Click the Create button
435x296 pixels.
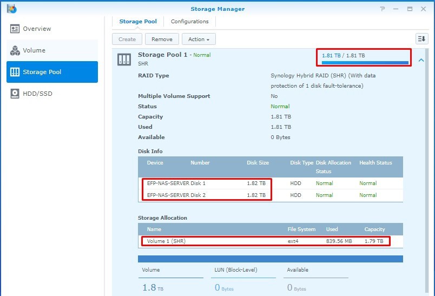pyautogui.click(x=127, y=39)
